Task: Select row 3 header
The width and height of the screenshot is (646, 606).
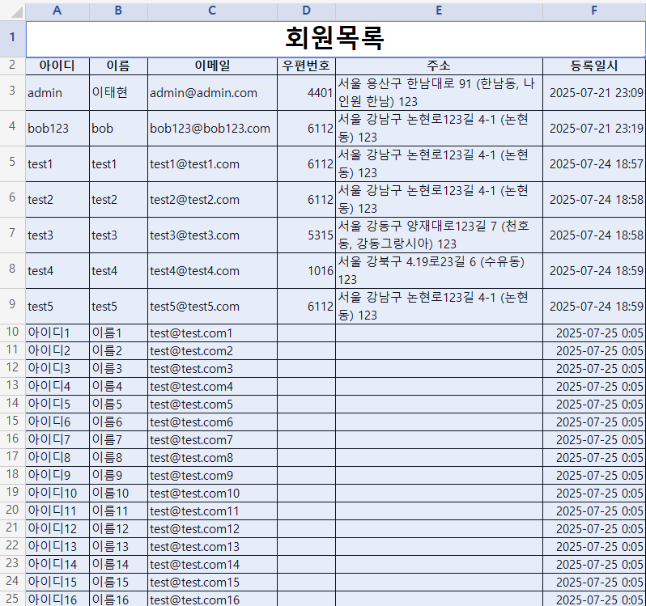Action: pos(12,92)
